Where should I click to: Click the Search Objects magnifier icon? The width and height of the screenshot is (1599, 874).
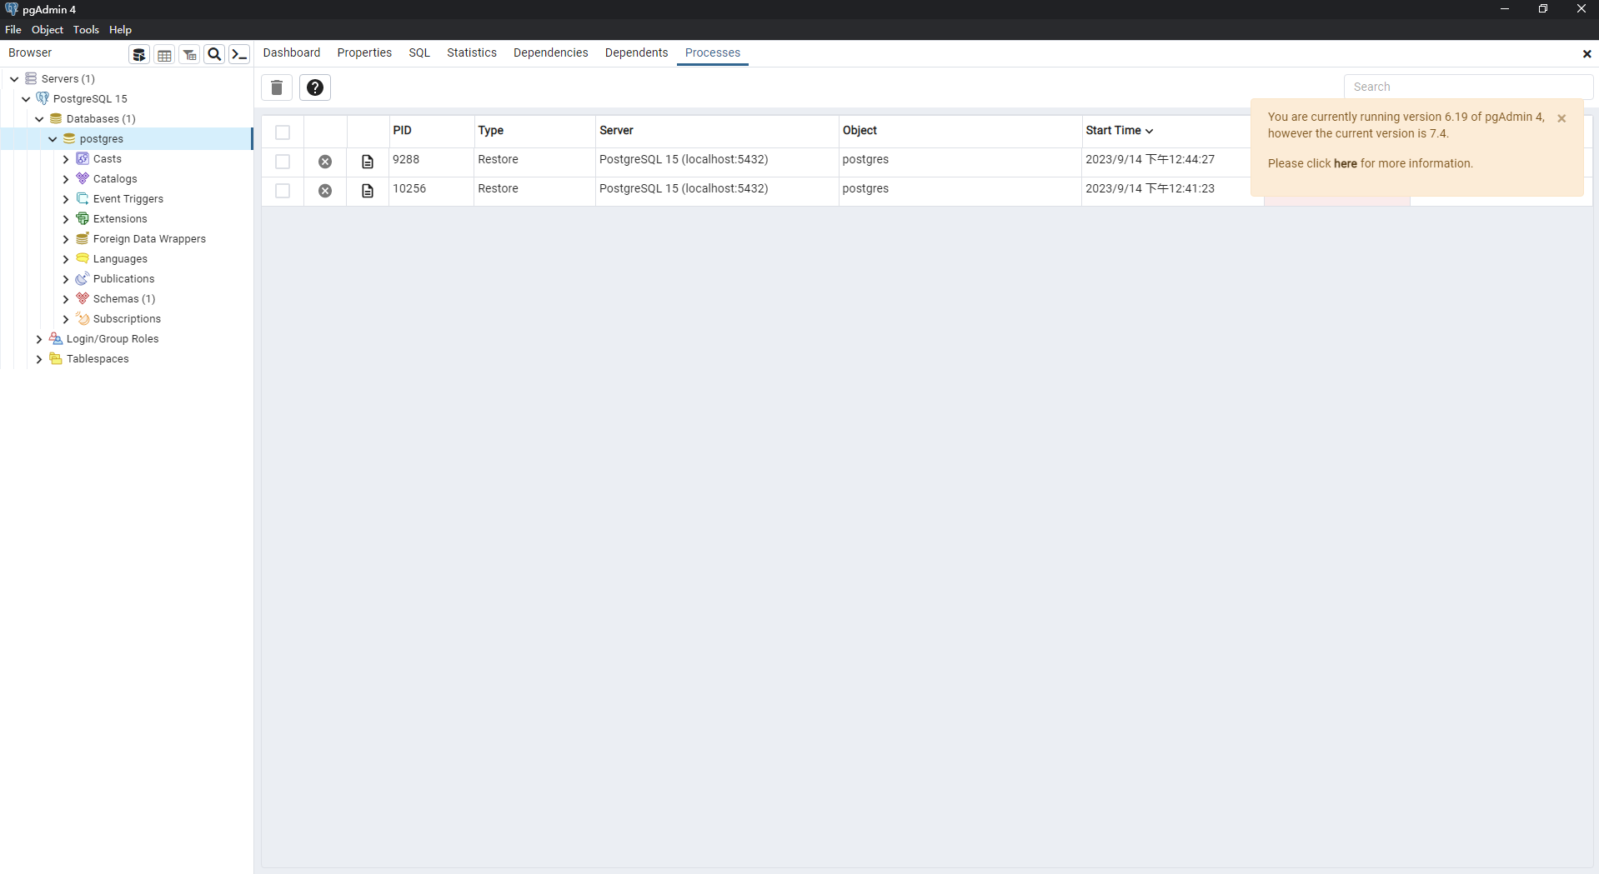214,55
